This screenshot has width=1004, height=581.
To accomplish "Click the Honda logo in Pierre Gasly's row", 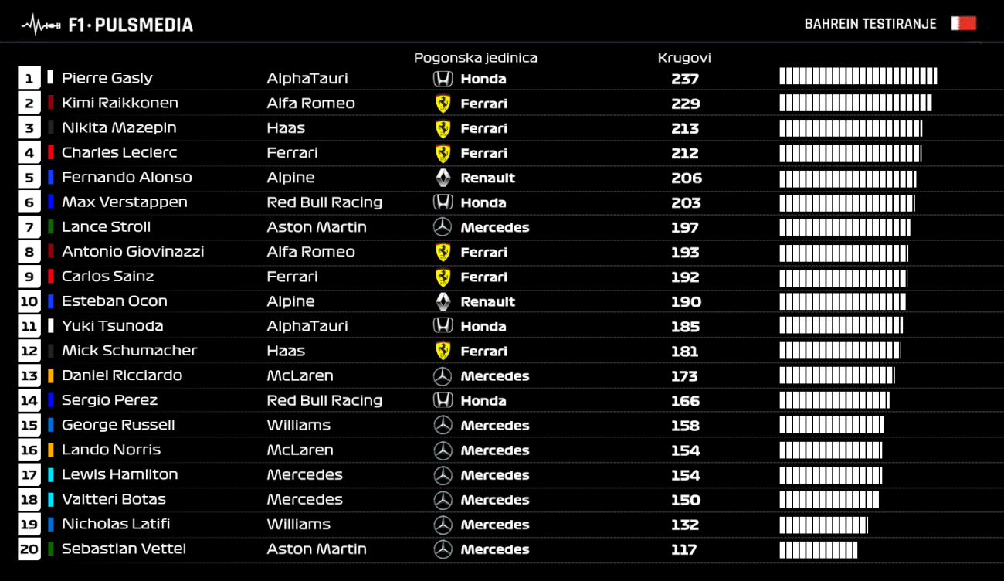I will pos(443,78).
